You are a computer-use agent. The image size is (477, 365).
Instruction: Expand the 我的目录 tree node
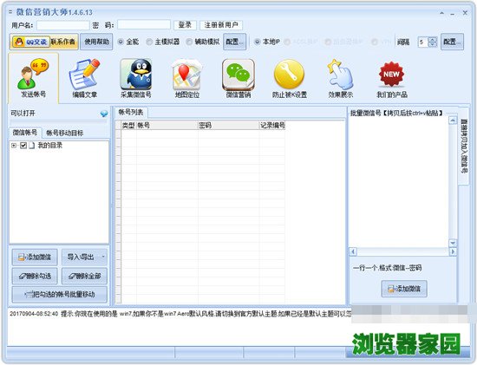(x=13, y=146)
